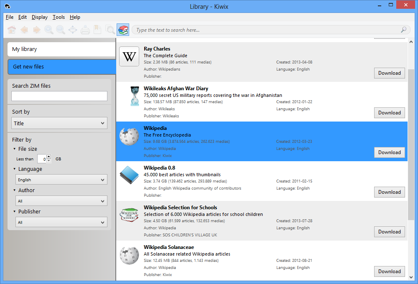
Task: Click the Wikipedia for Schools logo
Action: [129, 215]
